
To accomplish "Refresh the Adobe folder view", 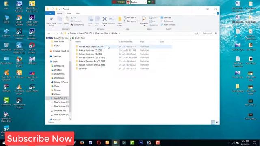I will coord(198,33).
